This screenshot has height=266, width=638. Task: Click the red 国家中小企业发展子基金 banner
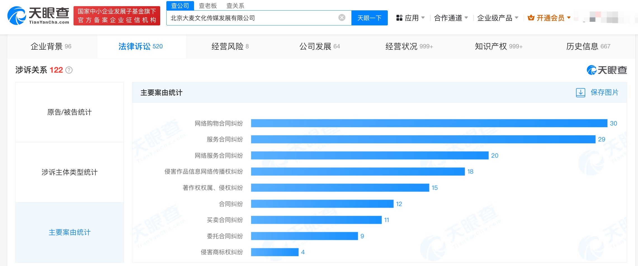117,16
